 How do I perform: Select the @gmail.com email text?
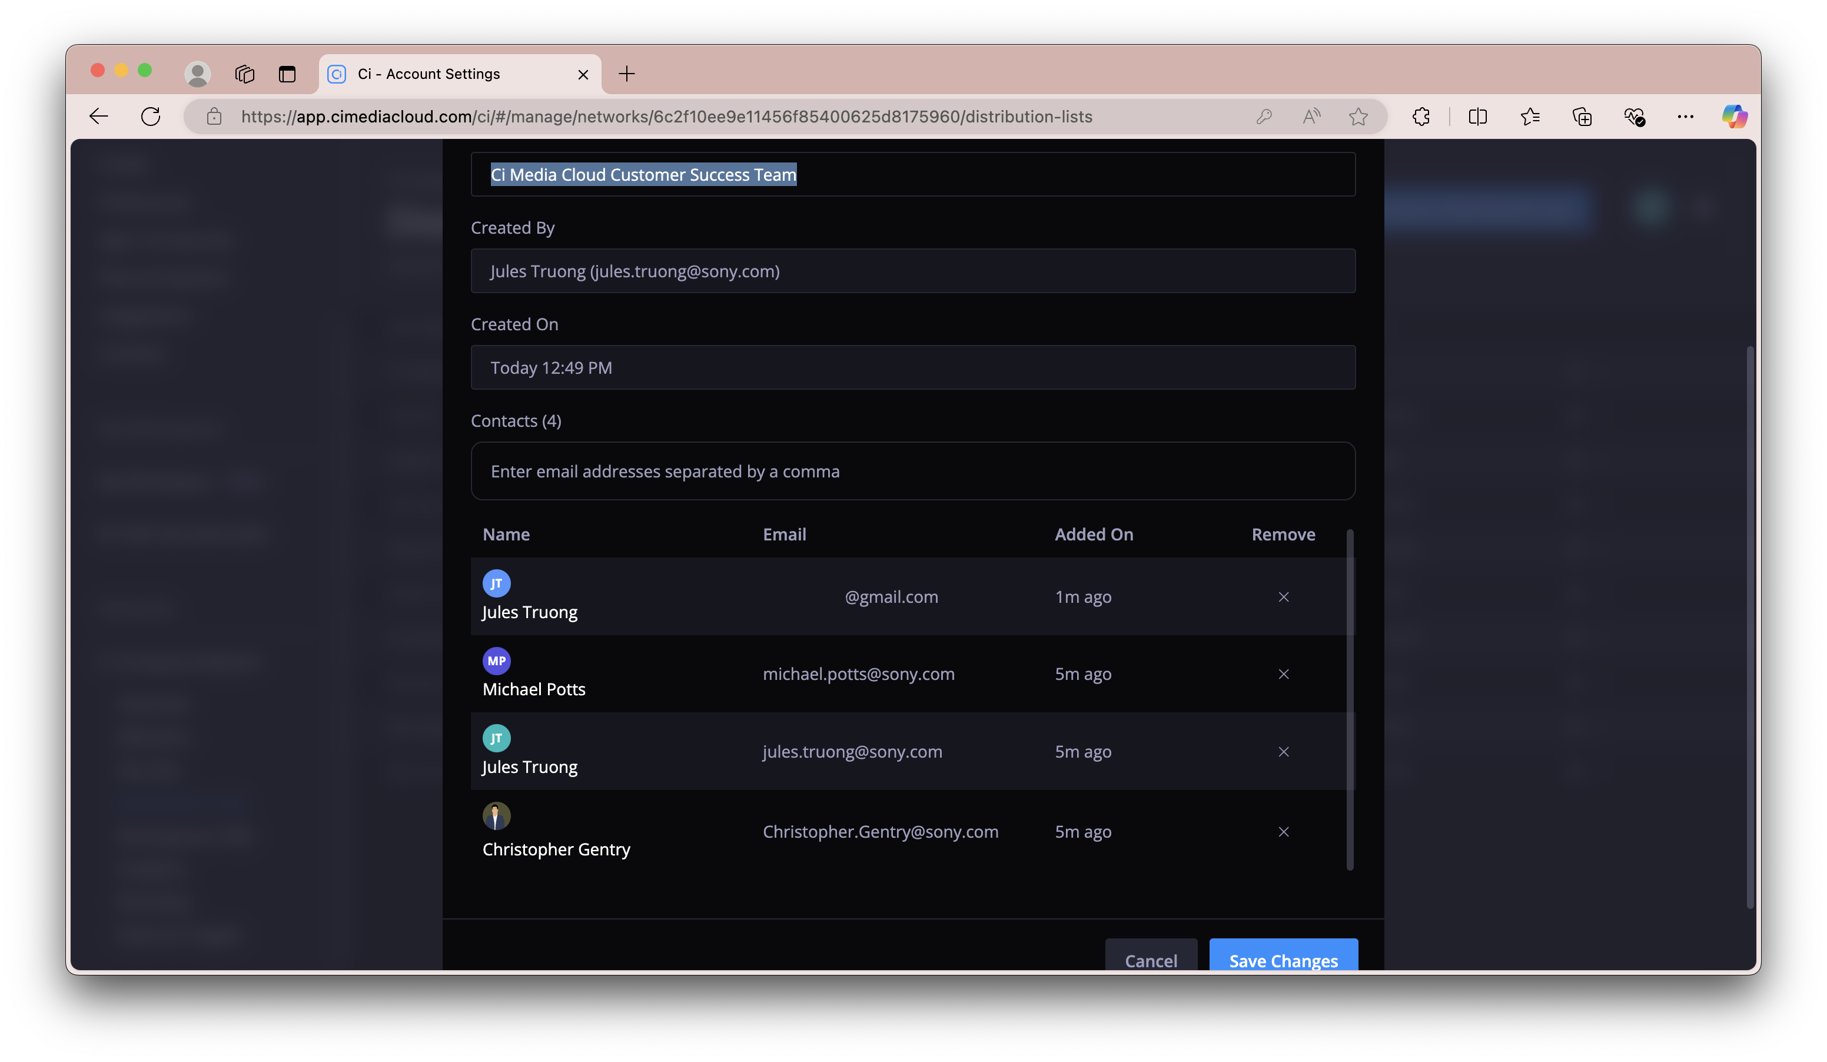pos(892,596)
